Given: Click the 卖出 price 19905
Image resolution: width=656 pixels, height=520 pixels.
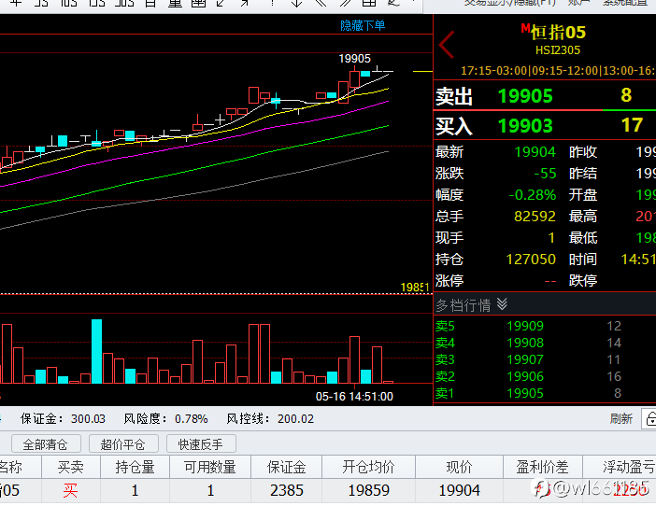Looking at the screenshot, I should click(525, 96).
